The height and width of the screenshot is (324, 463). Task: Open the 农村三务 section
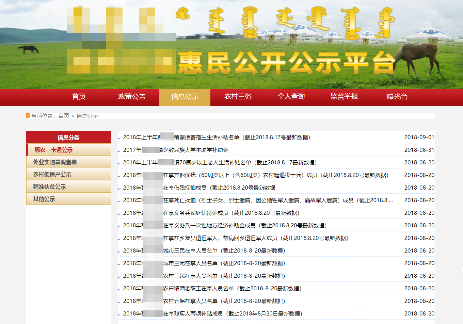click(x=238, y=97)
